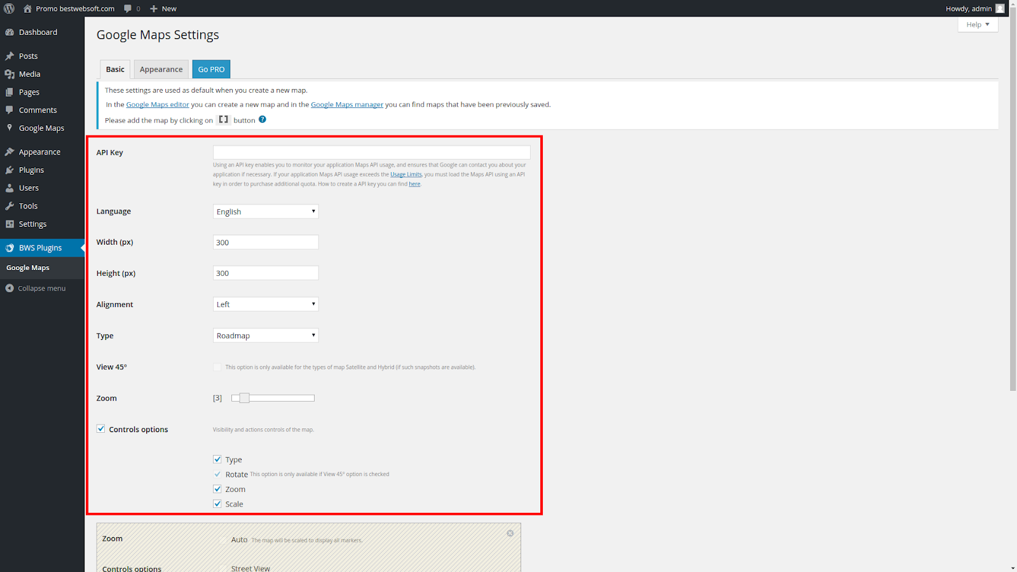Click the BWS Plugins icon
Image resolution: width=1017 pixels, height=572 pixels.
(10, 248)
